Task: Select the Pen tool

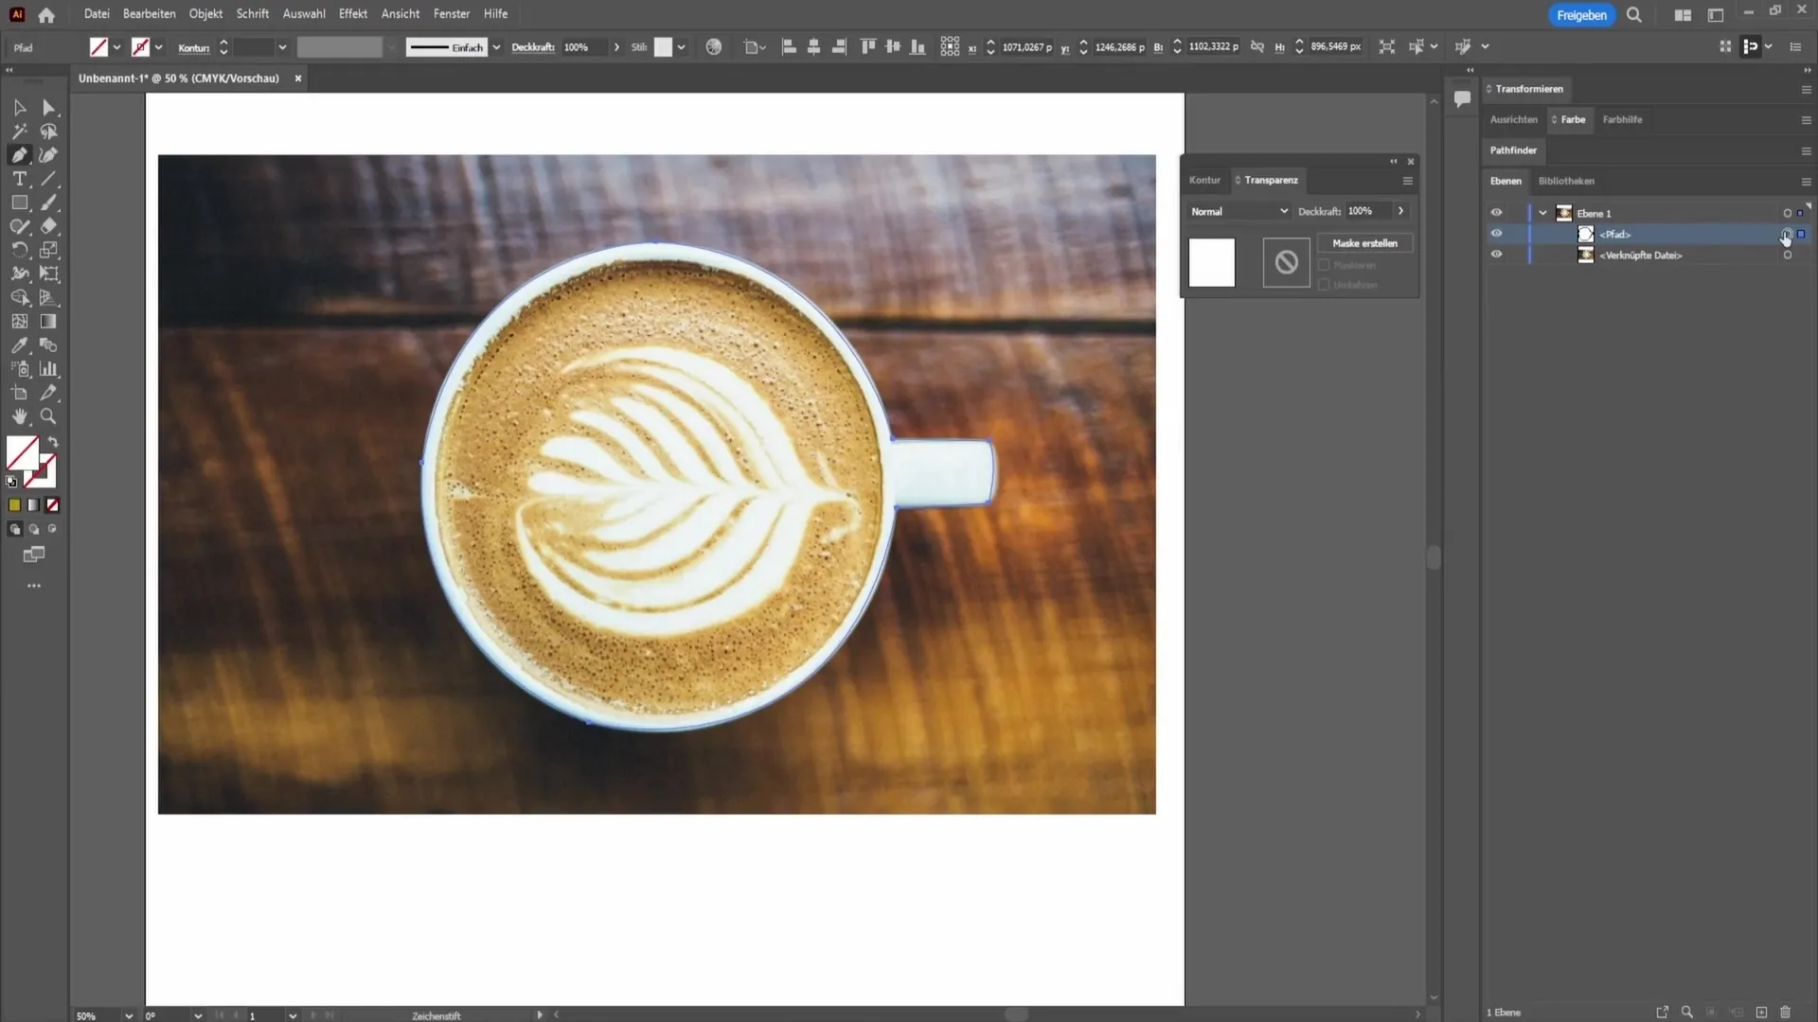Action: coord(19,155)
